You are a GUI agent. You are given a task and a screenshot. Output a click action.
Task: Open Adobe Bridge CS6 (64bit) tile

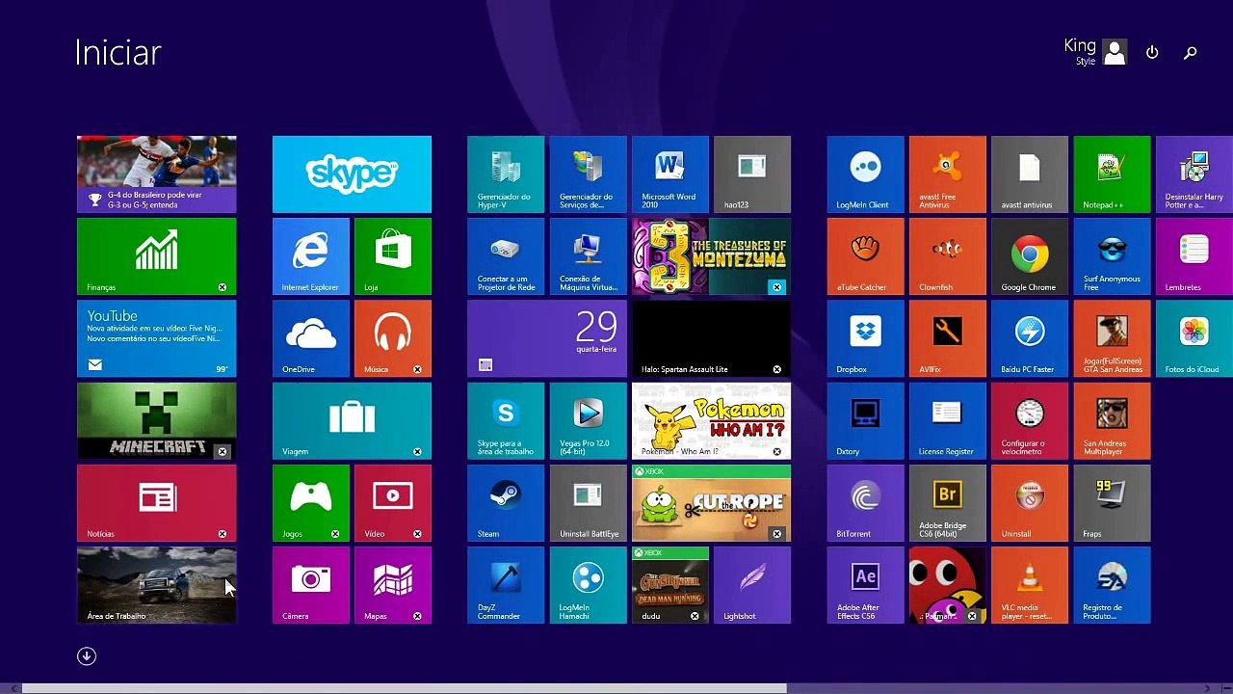[948, 503]
